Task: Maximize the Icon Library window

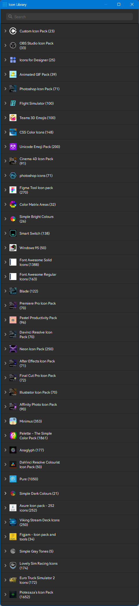Action: tap(119, 4)
